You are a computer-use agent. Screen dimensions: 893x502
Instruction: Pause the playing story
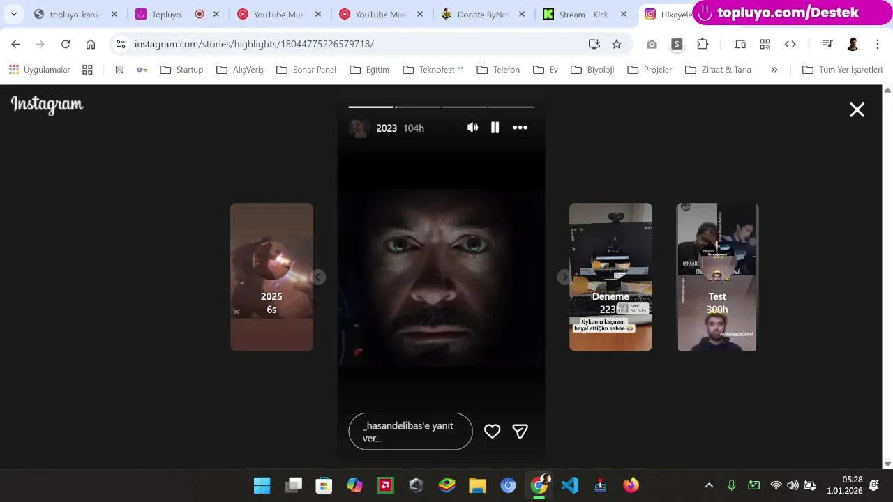click(495, 128)
